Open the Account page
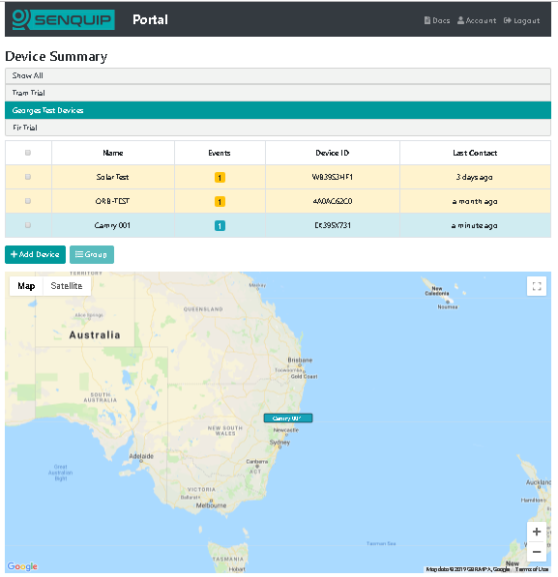This screenshot has width=558, height=577. [477, 20]
